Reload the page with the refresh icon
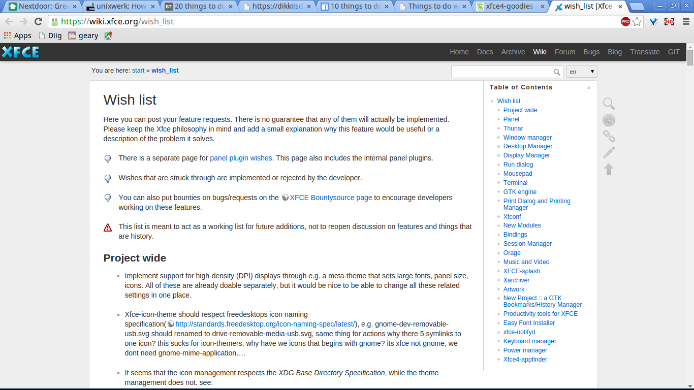Image resolution: width=694 pixels, height=390 pixels. 38,22
